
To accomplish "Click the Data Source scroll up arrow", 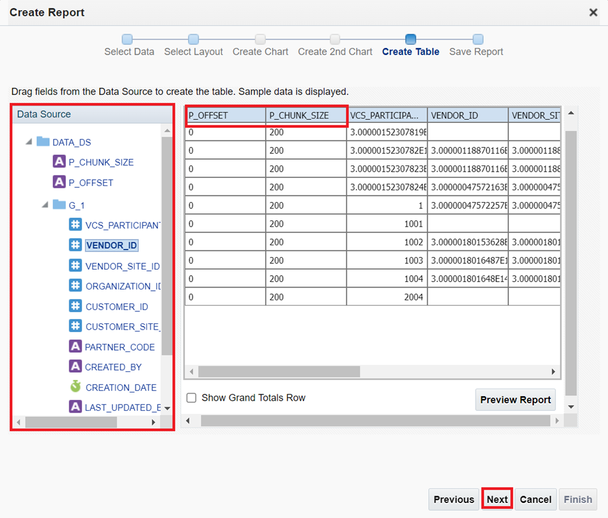I will tap(167, 130).
